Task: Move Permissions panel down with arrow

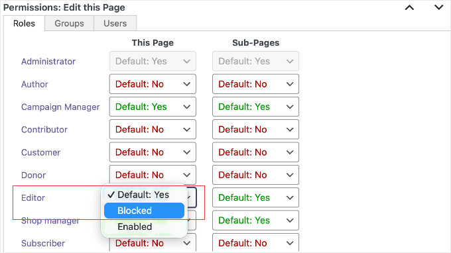Action: pyautogui.click(x=438, y=7)
